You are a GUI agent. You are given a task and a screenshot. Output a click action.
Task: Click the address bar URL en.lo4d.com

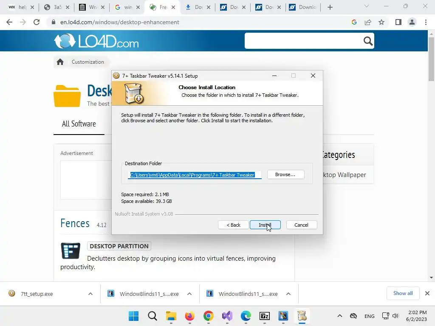click(x=119, y=22)
